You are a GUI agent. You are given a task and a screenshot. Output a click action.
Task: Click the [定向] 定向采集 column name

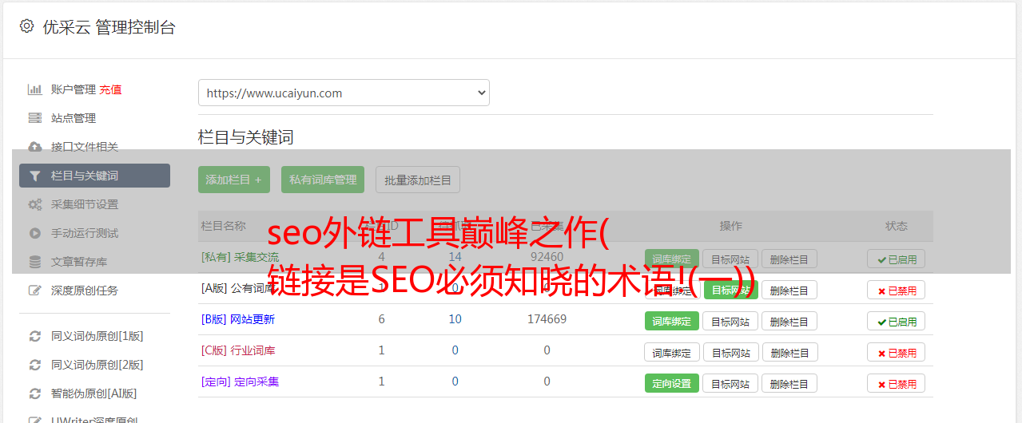point(240,381)
